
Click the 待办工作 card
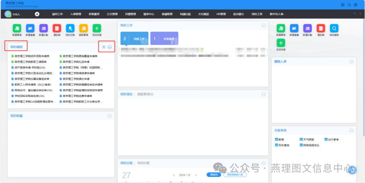click(x=135, y=39)
